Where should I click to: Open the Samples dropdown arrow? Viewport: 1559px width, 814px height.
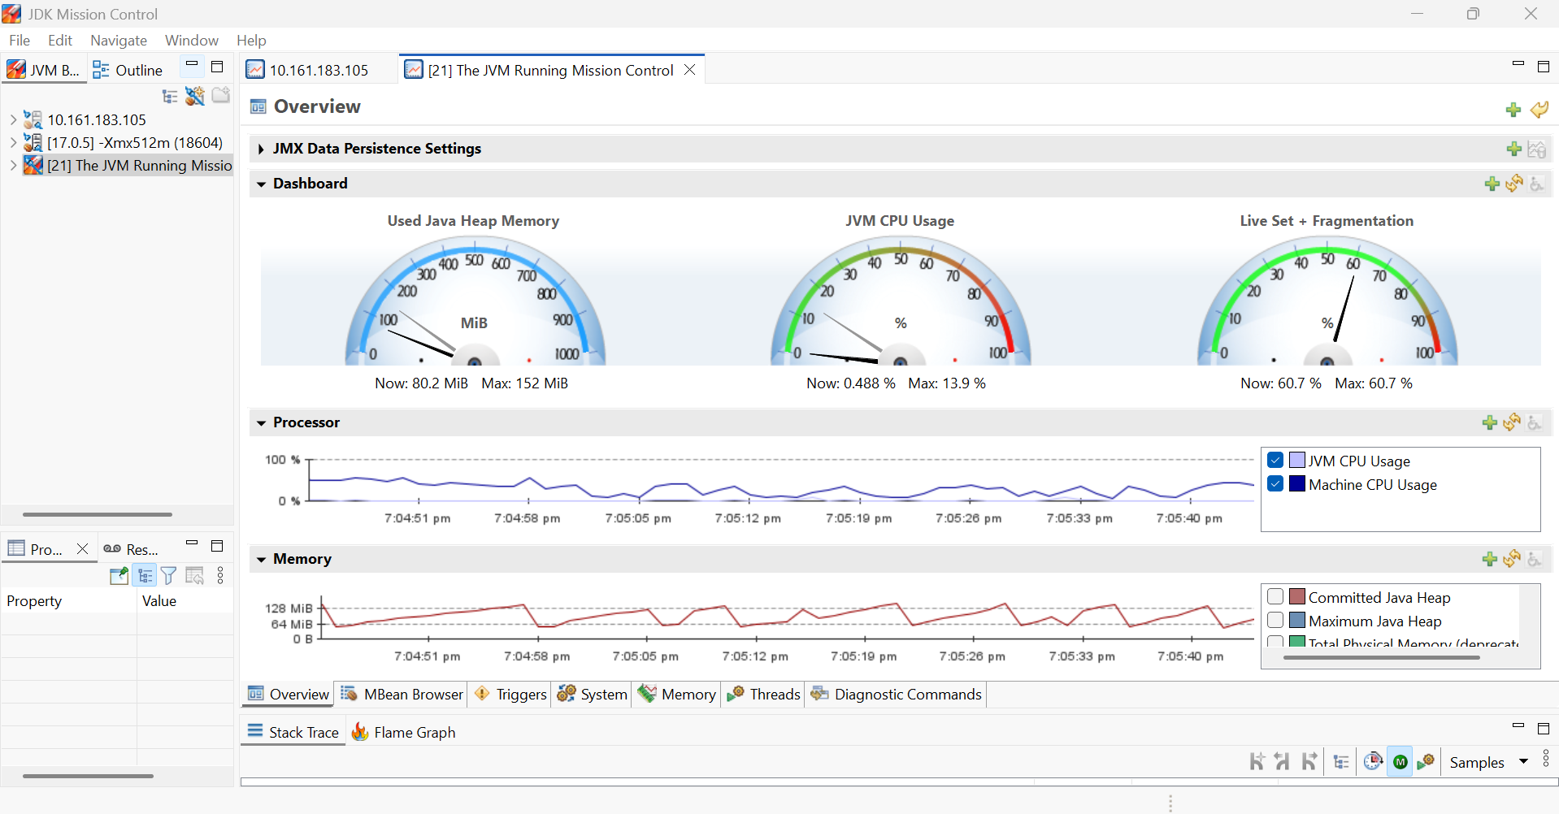click(1523, 762)
